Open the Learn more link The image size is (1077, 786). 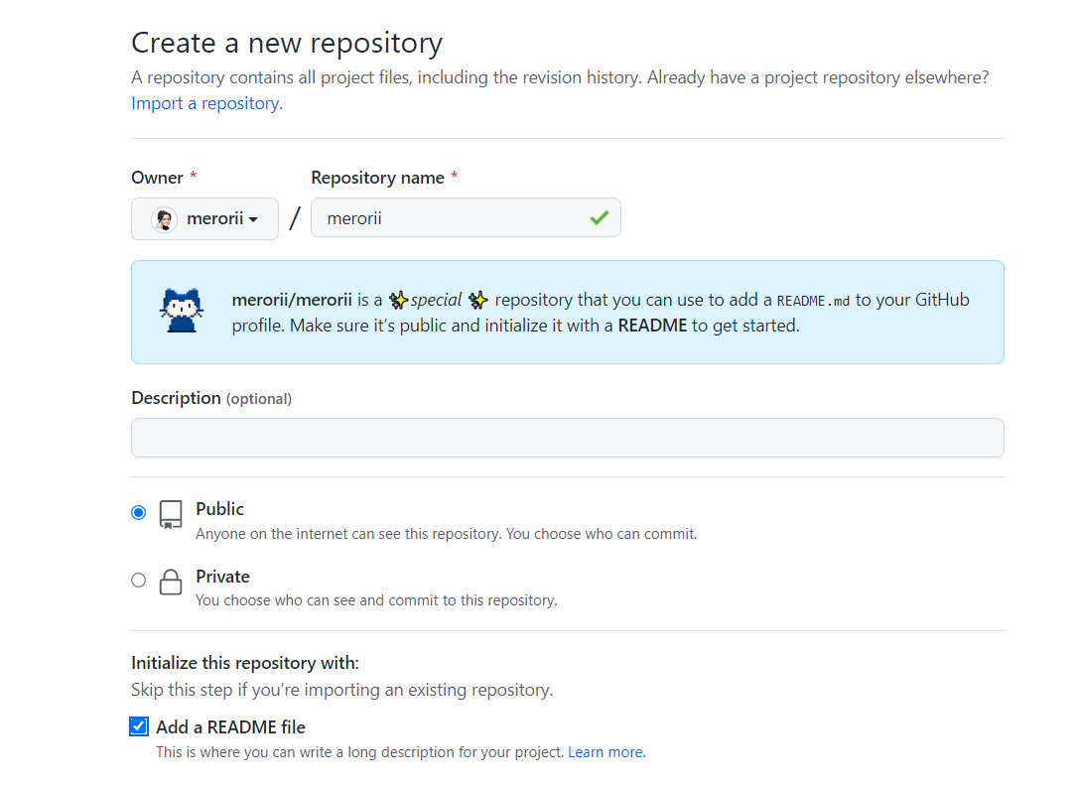pos(606,752)
